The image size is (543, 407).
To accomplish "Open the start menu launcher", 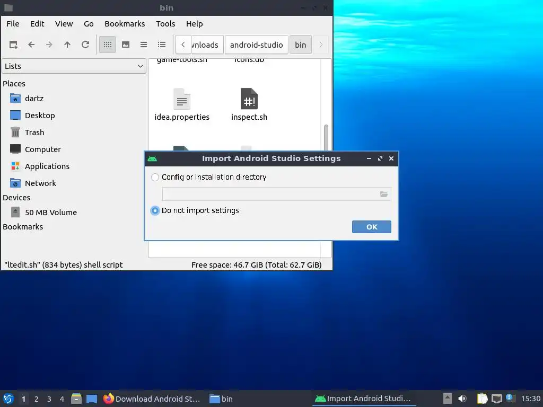I will (8, 399).
